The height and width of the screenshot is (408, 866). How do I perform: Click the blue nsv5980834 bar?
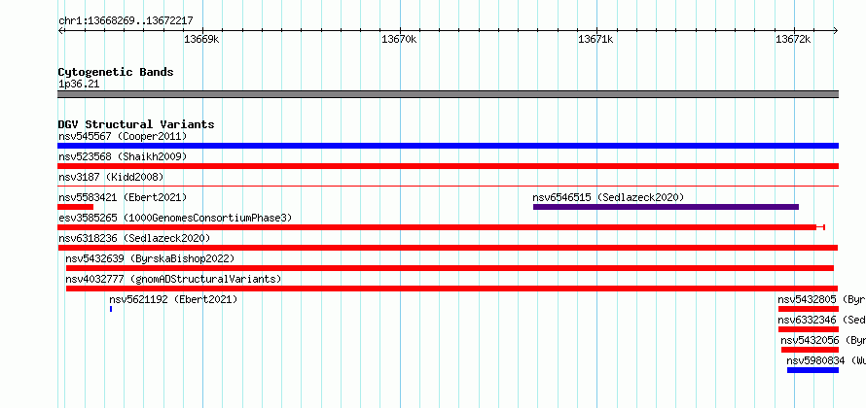813,370
